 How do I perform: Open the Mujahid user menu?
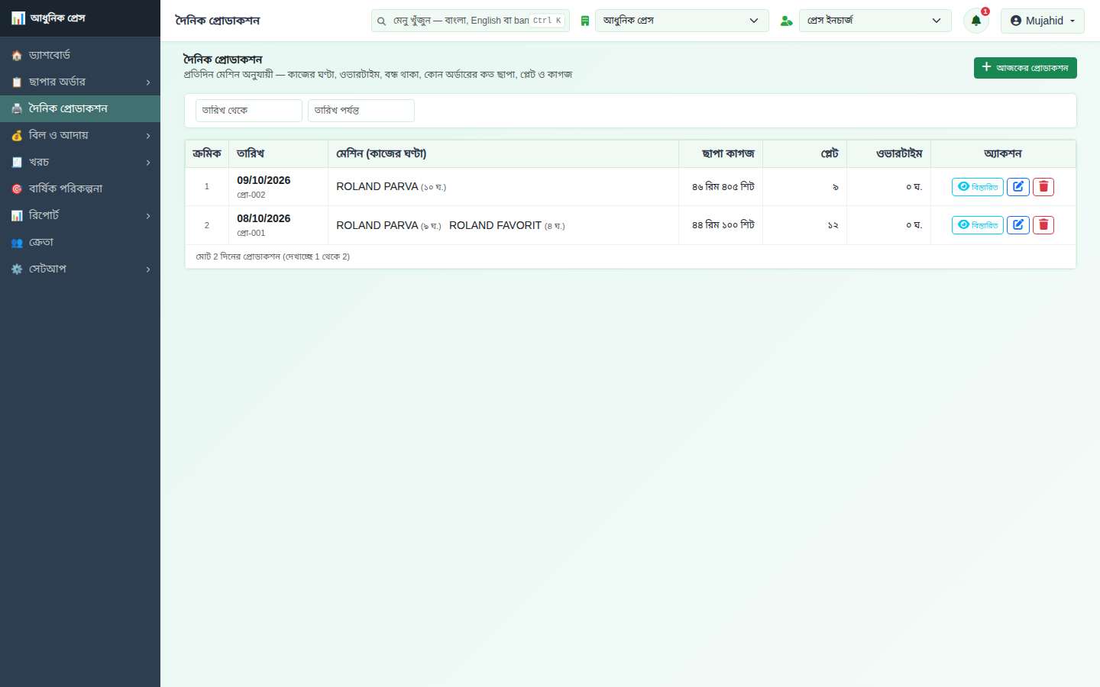[x=1043, y=21]
